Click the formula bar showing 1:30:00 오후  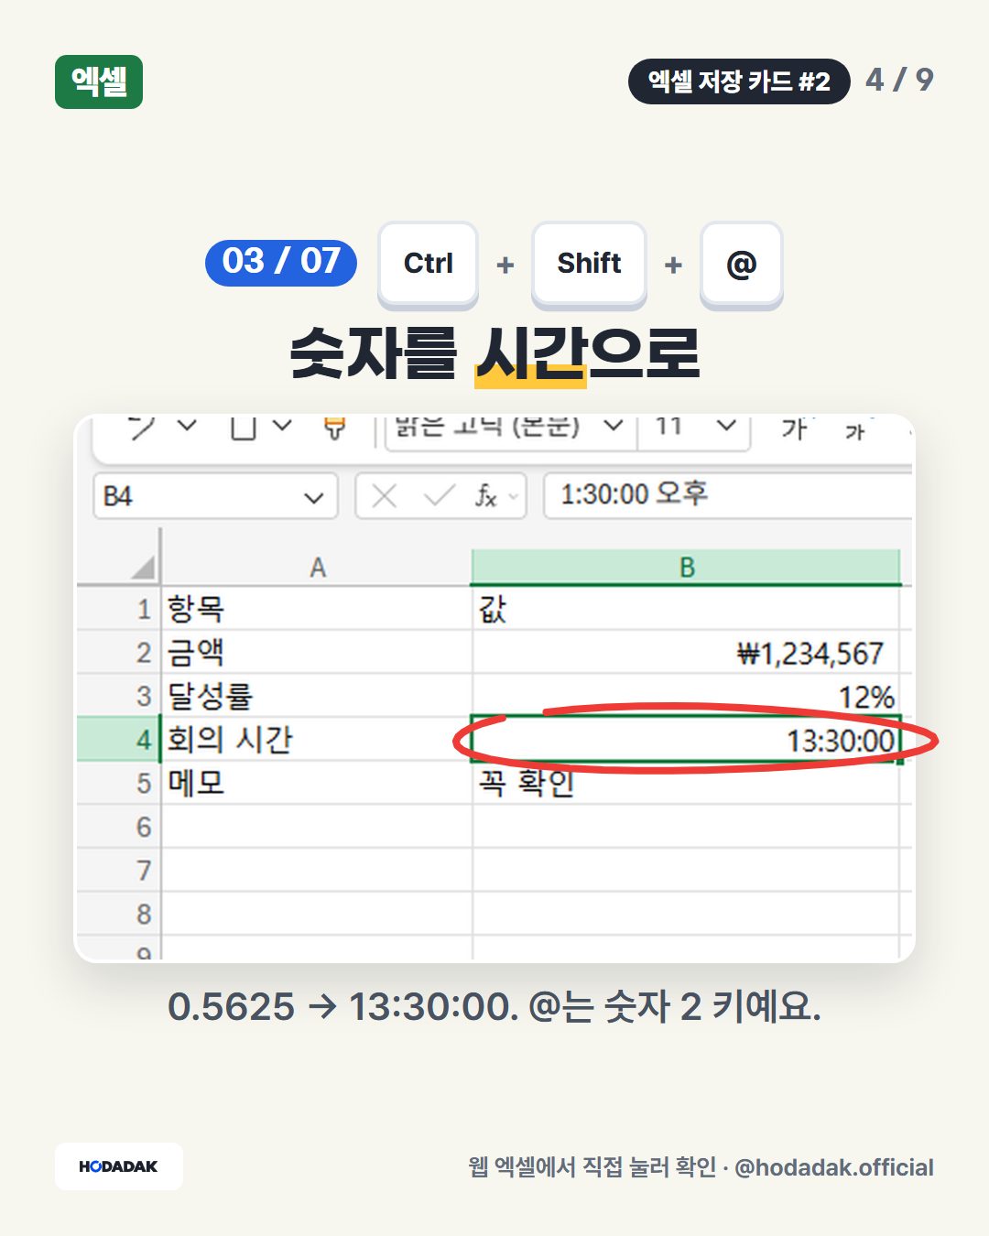click(728, 495)
